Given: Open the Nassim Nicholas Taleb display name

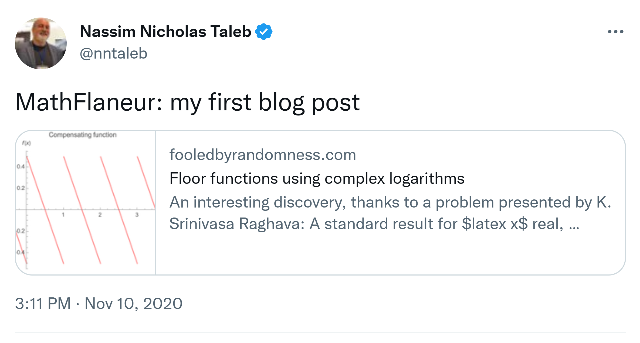Looking at the screenshot, I should 165,32.
